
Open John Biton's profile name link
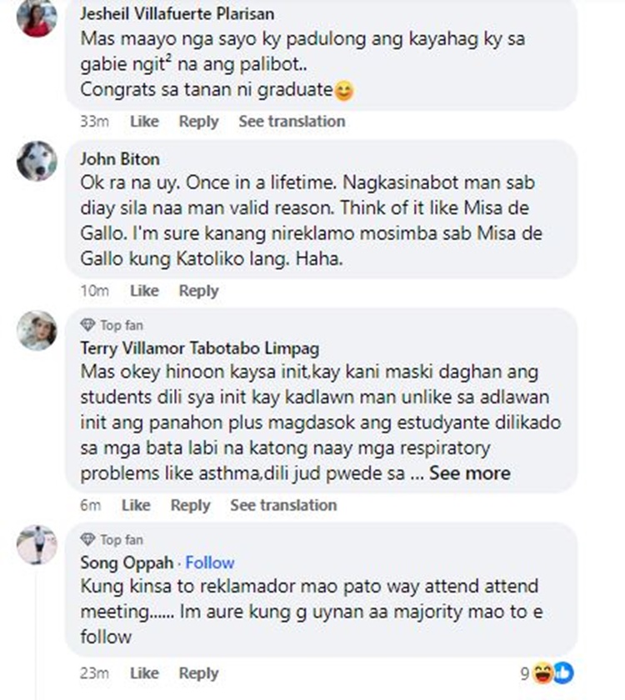(x=120, y=159)
